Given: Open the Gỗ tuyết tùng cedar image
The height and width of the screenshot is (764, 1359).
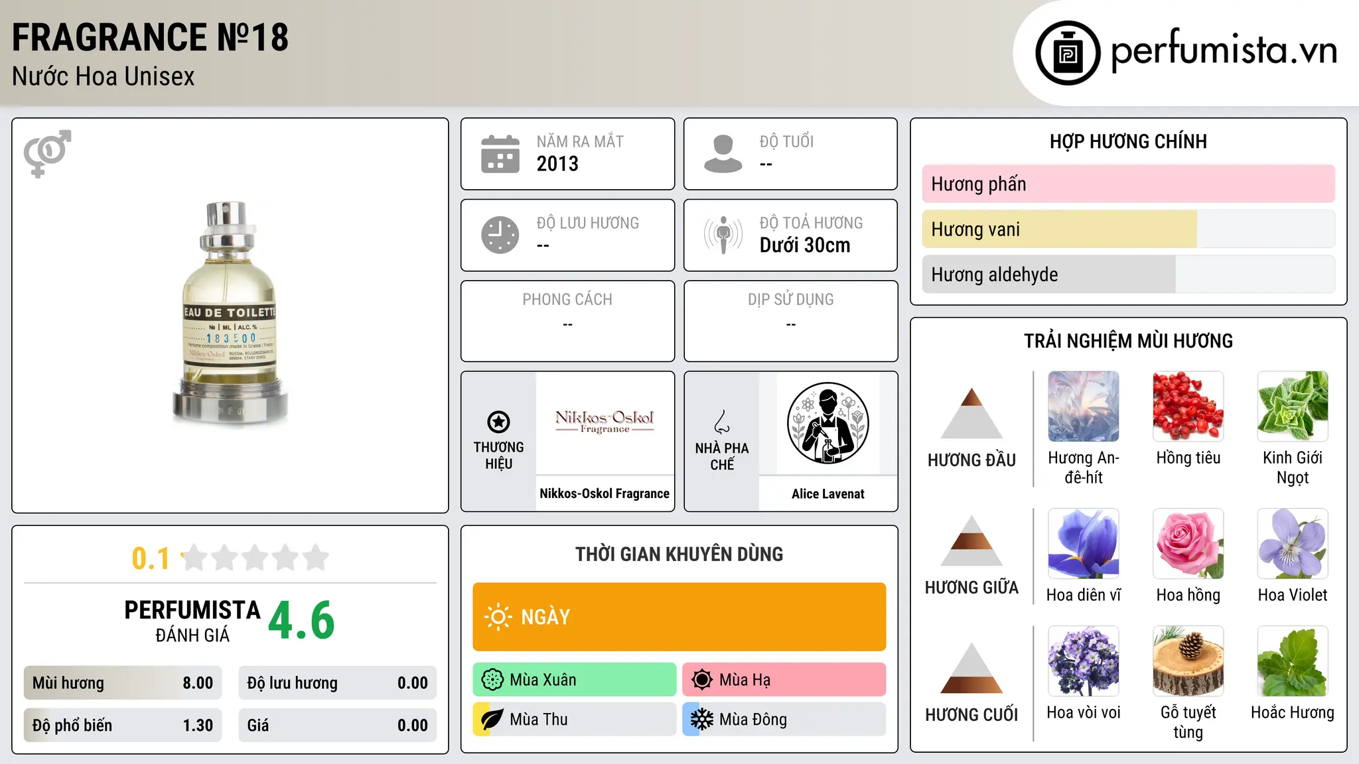Looking at the screenshot, I should (1188, 661).
